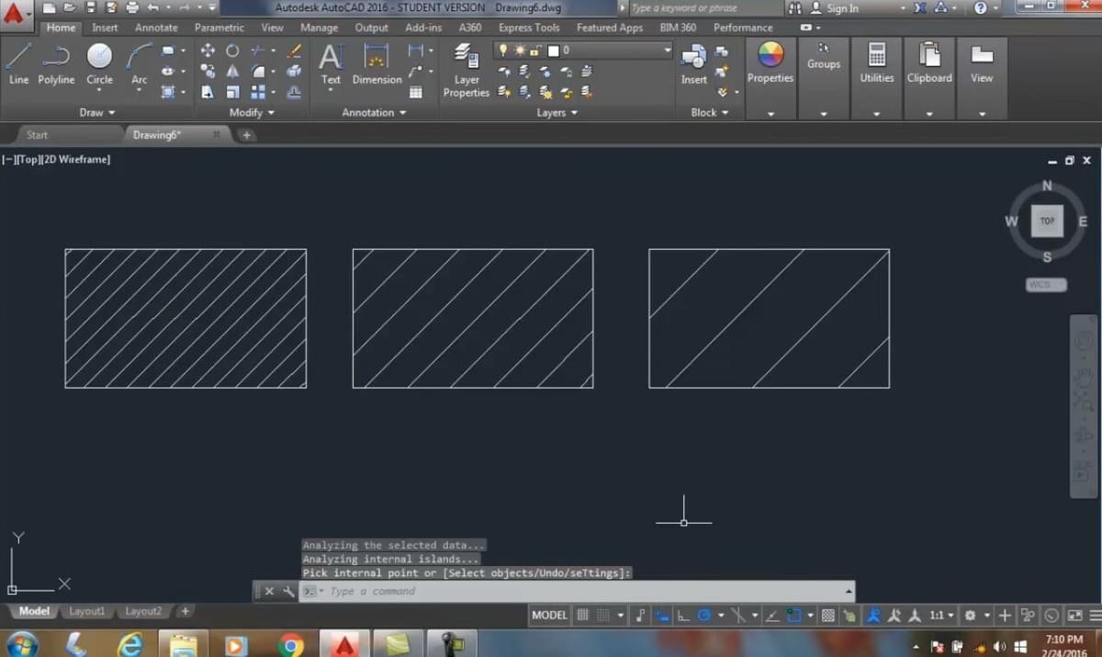Switch to the Annotate ribbon tab
The image size is (1102, 657).
click(x=156, y=28)
